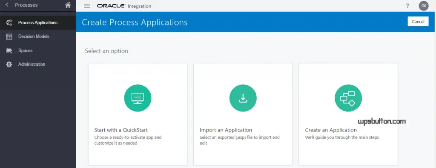Click the QuickStart monitor icon

(138, 98)
